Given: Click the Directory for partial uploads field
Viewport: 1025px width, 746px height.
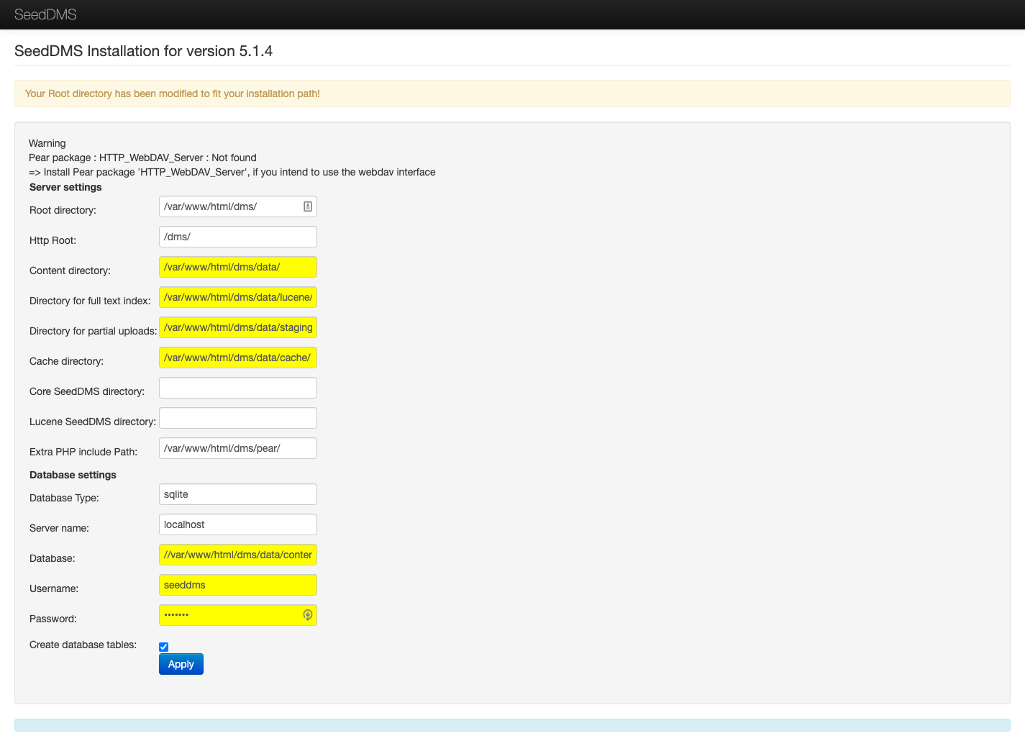Looking at the screenshot, I should coord(237,327).
